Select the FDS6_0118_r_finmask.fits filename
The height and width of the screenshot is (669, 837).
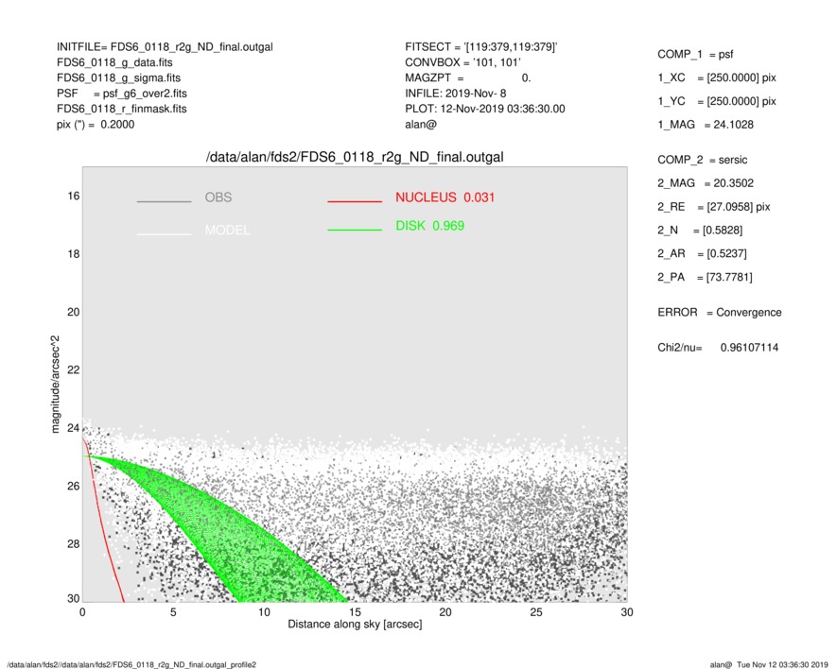122,109
